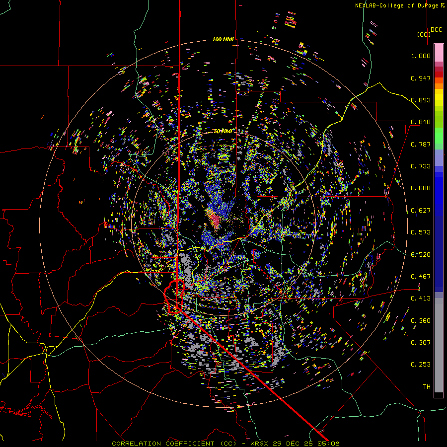Viewport: 447px width, 447px height.
Task: Pick the gray segment of the color bar
Action: pos(439,345)
